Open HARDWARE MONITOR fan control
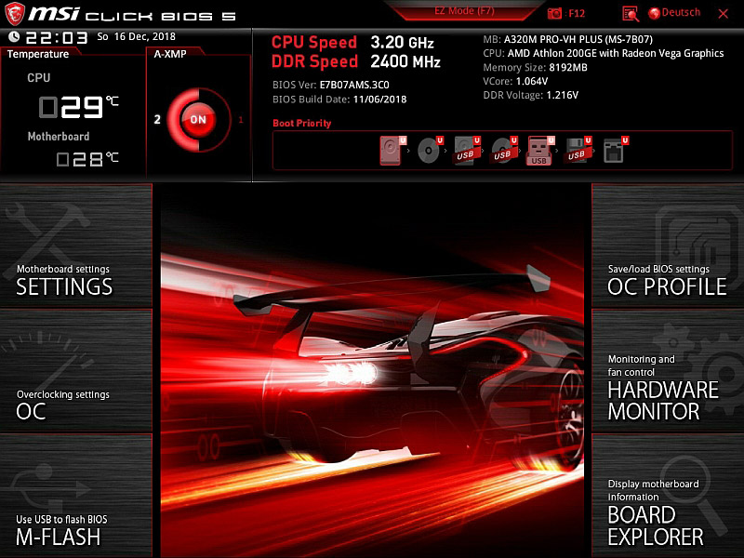This screenshot has width=744, height=558. click(668, 370)
